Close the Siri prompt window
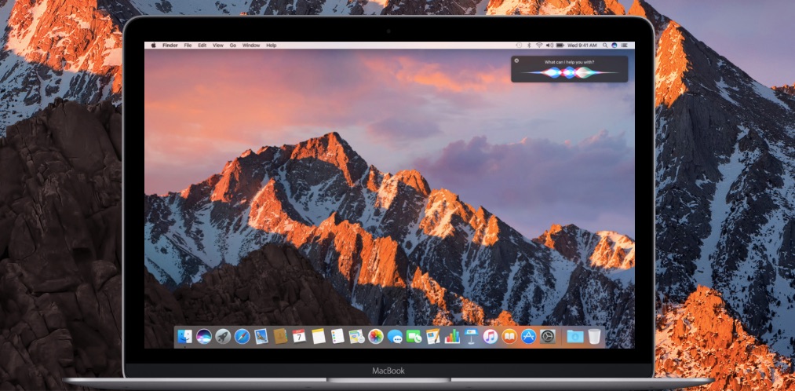 click(x=516, y=60)
